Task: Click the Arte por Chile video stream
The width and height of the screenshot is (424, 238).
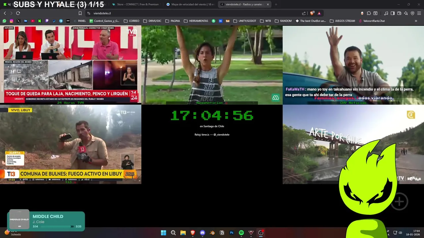Action: click(353, 144)
